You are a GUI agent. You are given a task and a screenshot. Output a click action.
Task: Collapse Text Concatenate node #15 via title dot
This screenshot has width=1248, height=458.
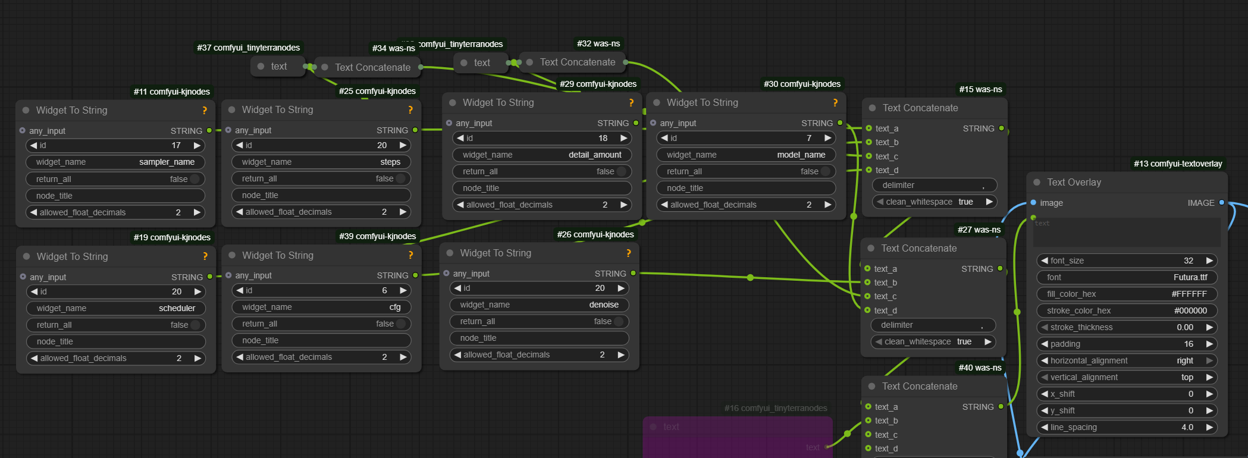pos(873,108)
